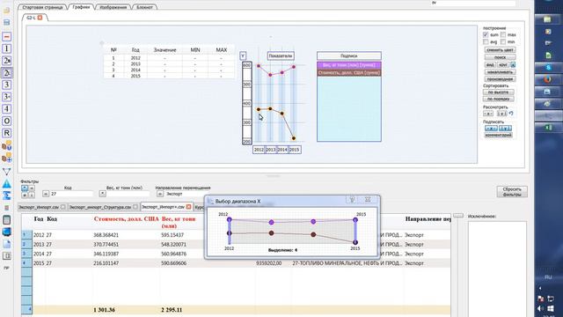Click the 2013 X-axis label on chart
The height and width of the screenshot is (317, 563).
[271, 150]
